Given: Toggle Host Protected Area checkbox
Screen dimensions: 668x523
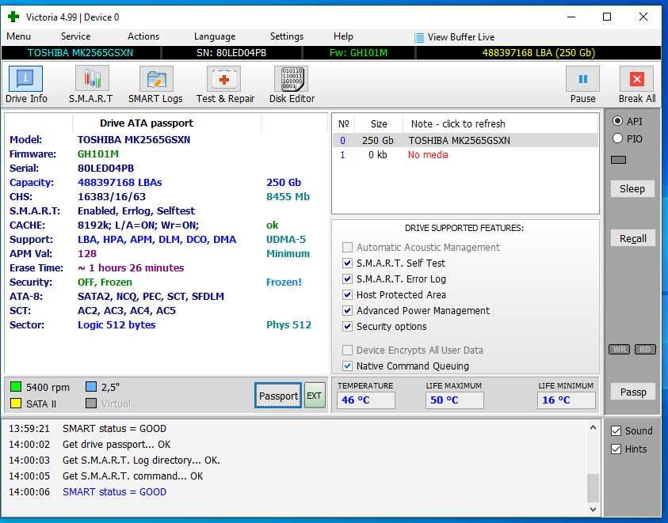Looking at the screenshot, I should 347,294.
